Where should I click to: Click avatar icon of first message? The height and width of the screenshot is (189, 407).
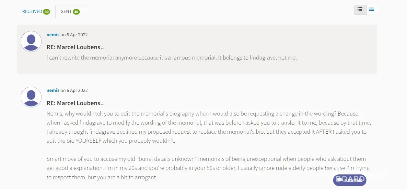pos(31,41)
